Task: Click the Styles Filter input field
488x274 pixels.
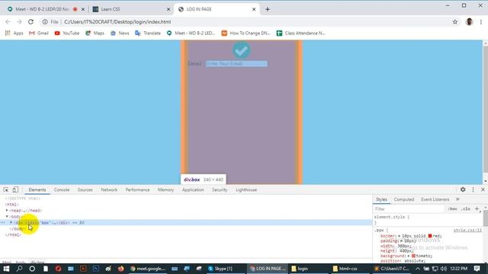Action: [x=409, y=209]
